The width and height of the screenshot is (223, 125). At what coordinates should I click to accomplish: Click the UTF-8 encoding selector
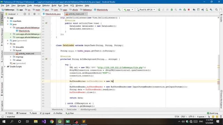click(x=192, y=117)
